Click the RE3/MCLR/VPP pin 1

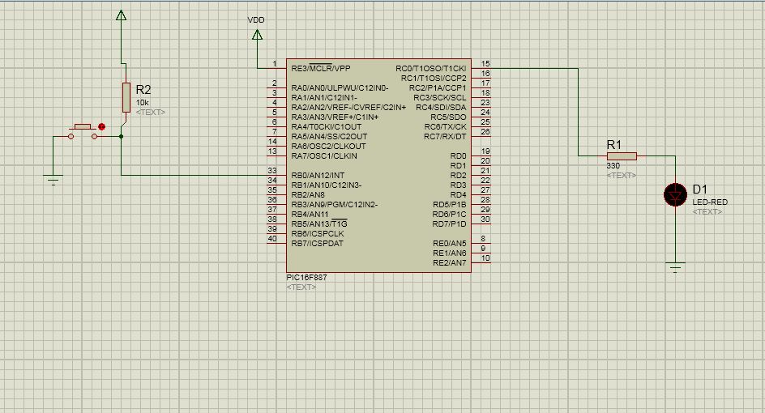(276, 68)
